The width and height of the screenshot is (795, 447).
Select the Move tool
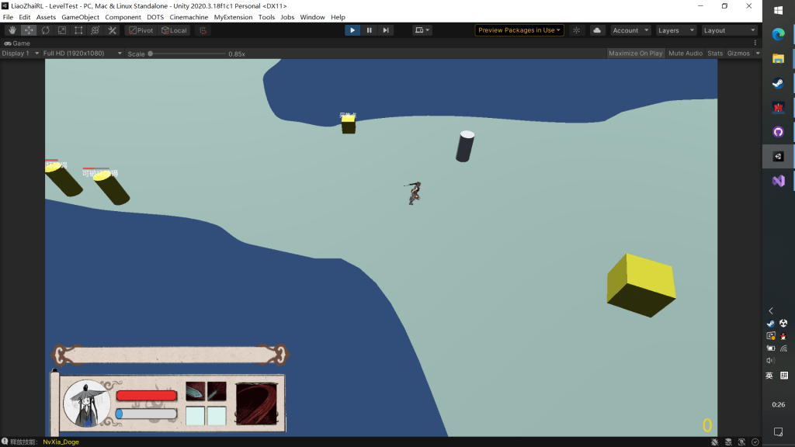pyautogui.click(x=29, y=30)
